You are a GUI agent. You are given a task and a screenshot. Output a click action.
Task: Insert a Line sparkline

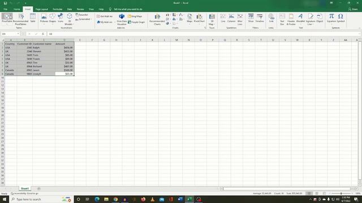[223, 18]
